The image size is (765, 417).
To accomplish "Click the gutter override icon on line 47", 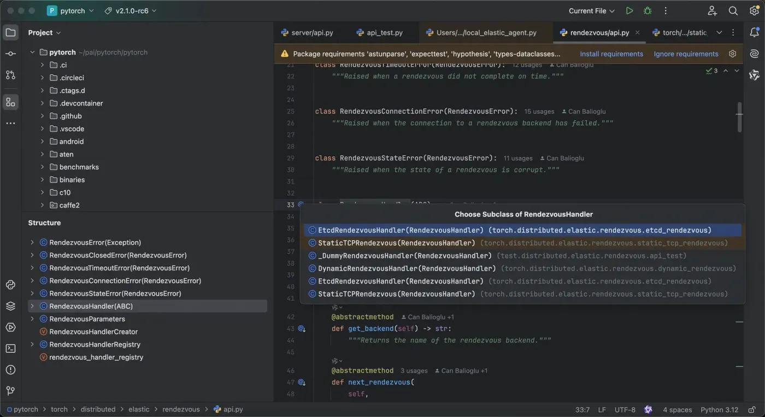I will pos(301,382).
